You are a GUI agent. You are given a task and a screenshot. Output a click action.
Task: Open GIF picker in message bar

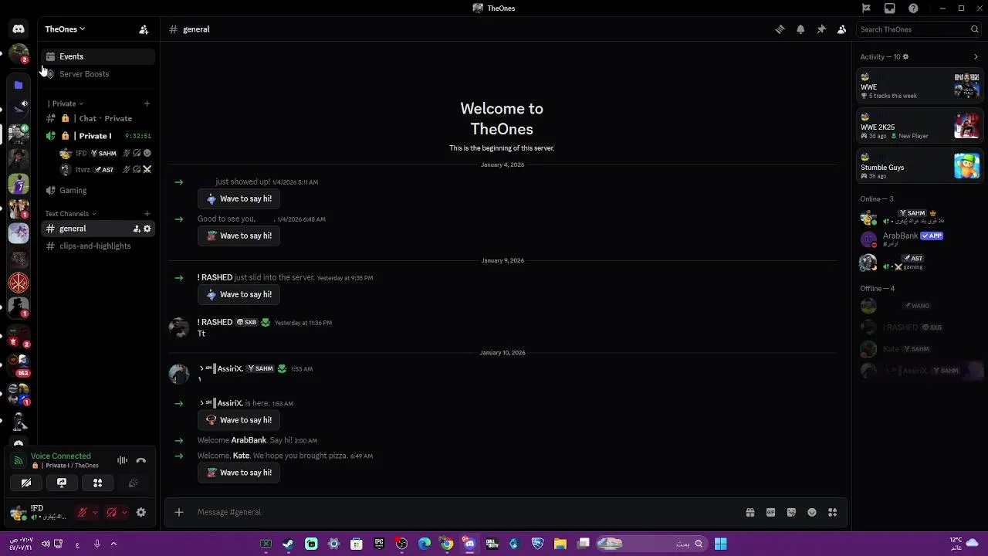click(x=770, y=512)
